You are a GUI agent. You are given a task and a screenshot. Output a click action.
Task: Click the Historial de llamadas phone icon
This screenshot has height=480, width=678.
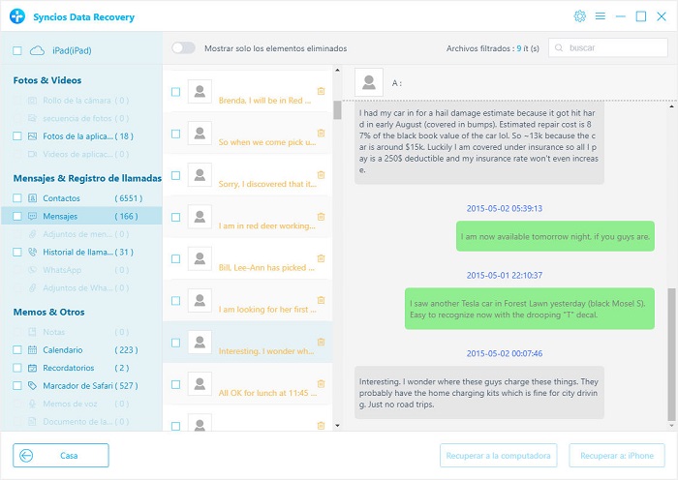(x=32, y=252)
